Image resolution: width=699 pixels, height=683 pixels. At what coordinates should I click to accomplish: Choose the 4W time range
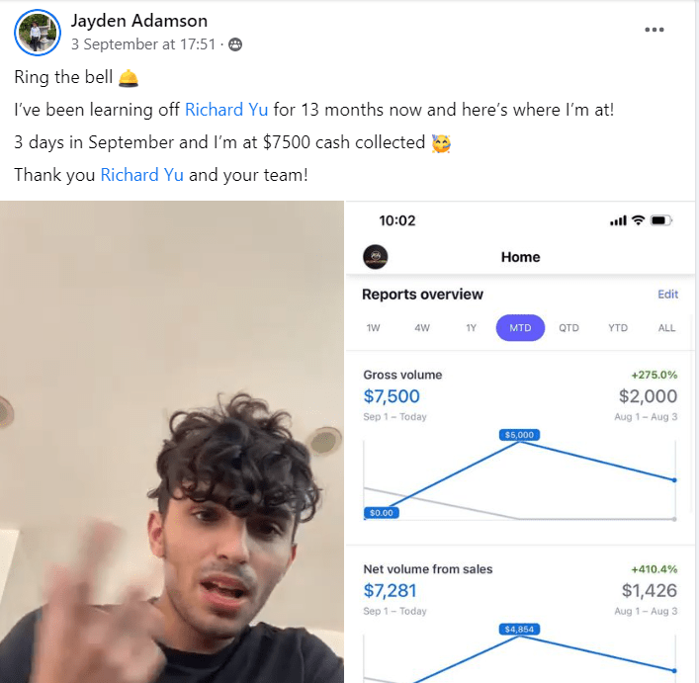pos(422,328)
